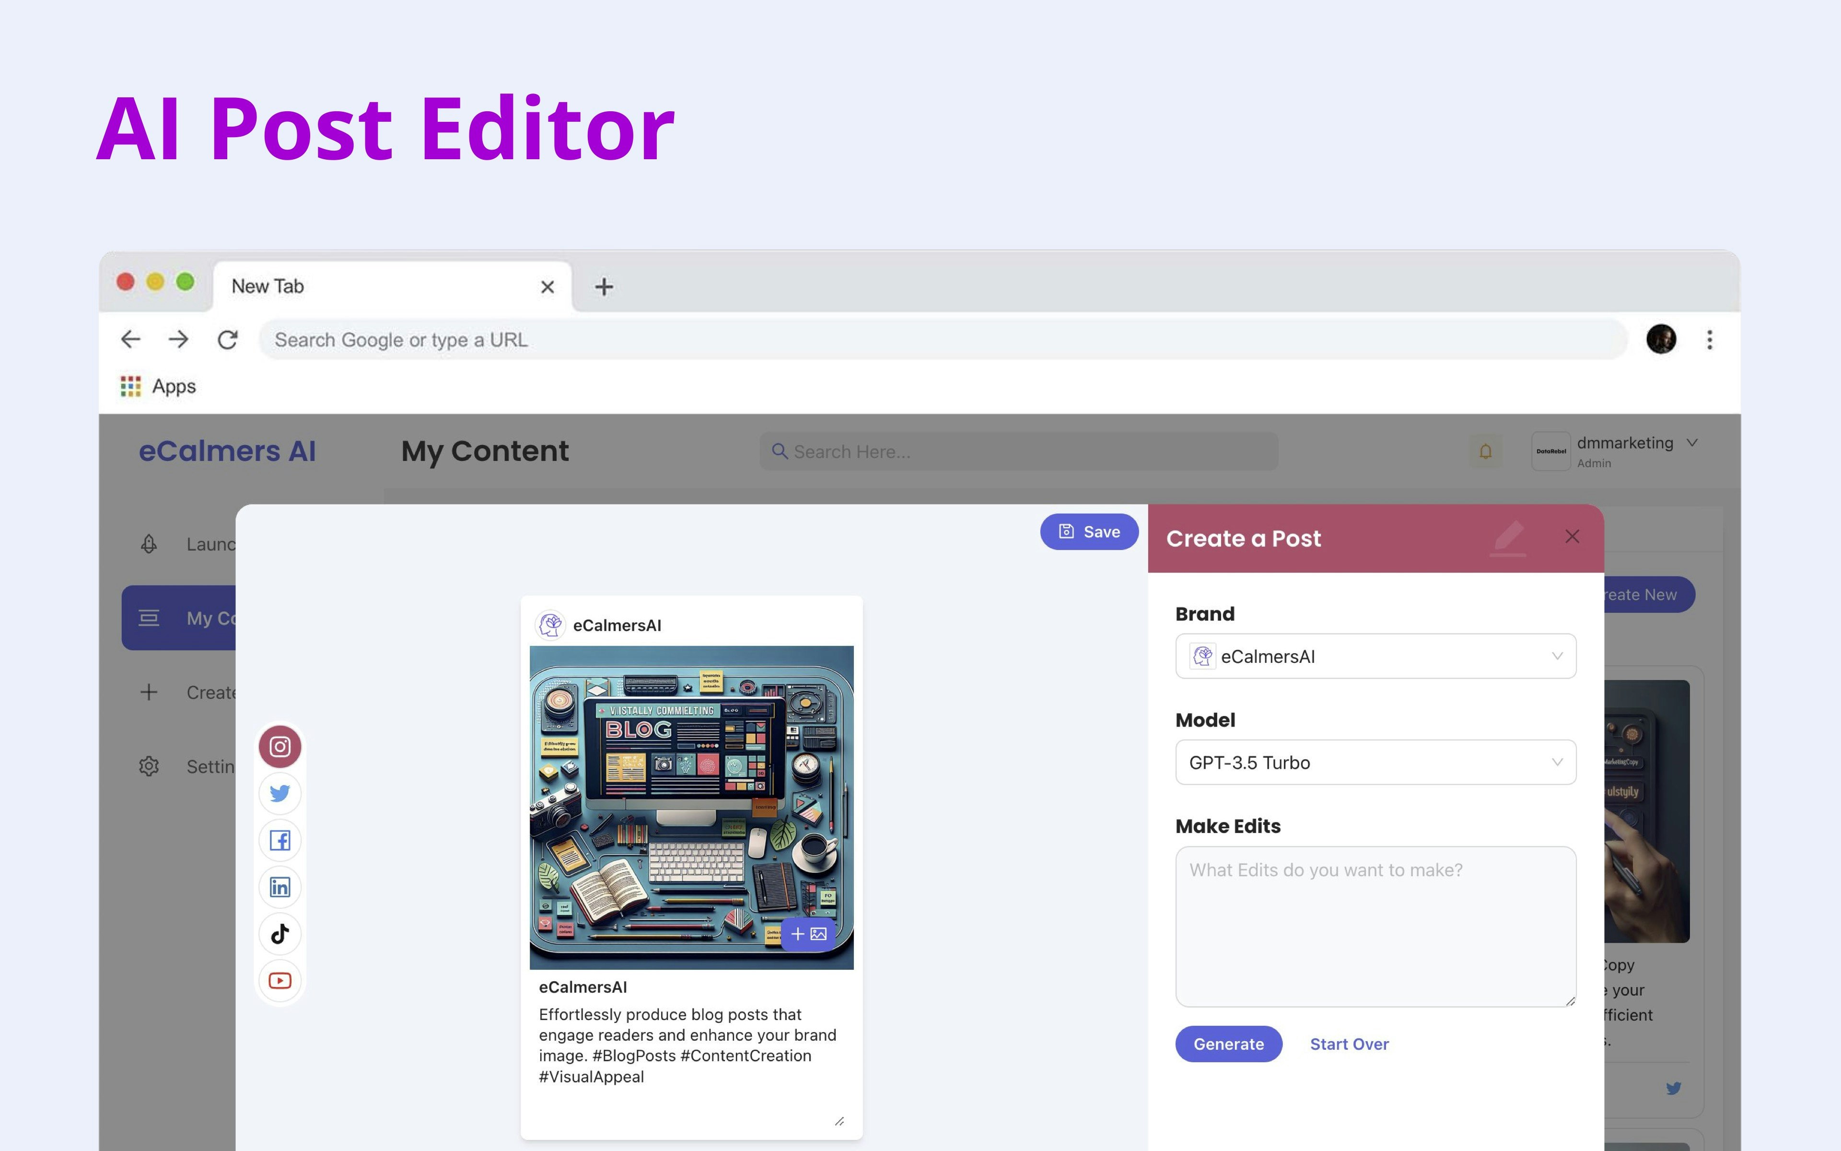Open a new browser tab
The width and height of the screenshot is (1841, 1151).
(x=603, y=287)
